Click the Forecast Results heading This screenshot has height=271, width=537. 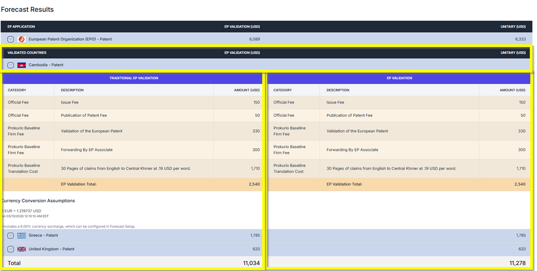(27, 9)
